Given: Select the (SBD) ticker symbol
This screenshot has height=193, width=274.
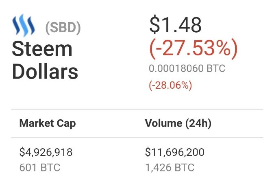Looking at the screenshot, I should coord(63,28).
